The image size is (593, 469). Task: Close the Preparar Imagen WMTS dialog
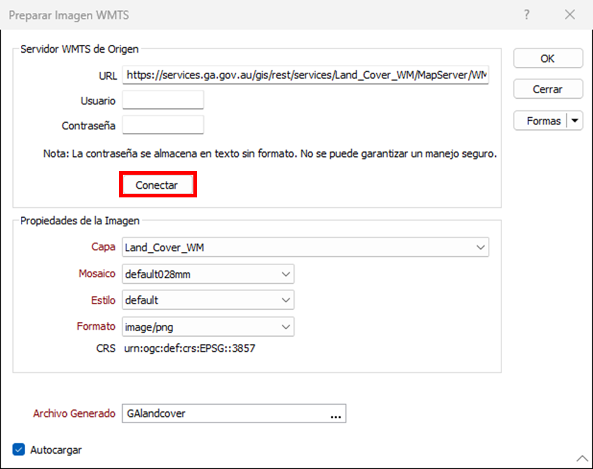pos(570,15)
